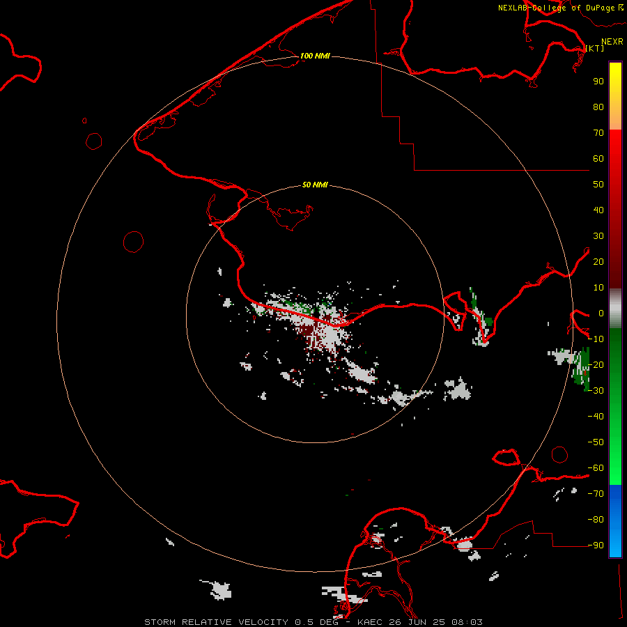Click the -40 scale label
The width and height of the screenshot is (627, 627).
pos(596,417)
